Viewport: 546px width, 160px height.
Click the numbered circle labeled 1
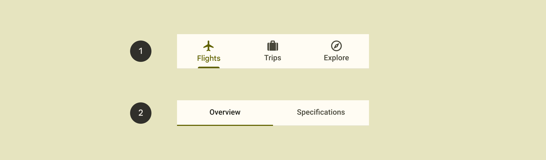(140, 51)
